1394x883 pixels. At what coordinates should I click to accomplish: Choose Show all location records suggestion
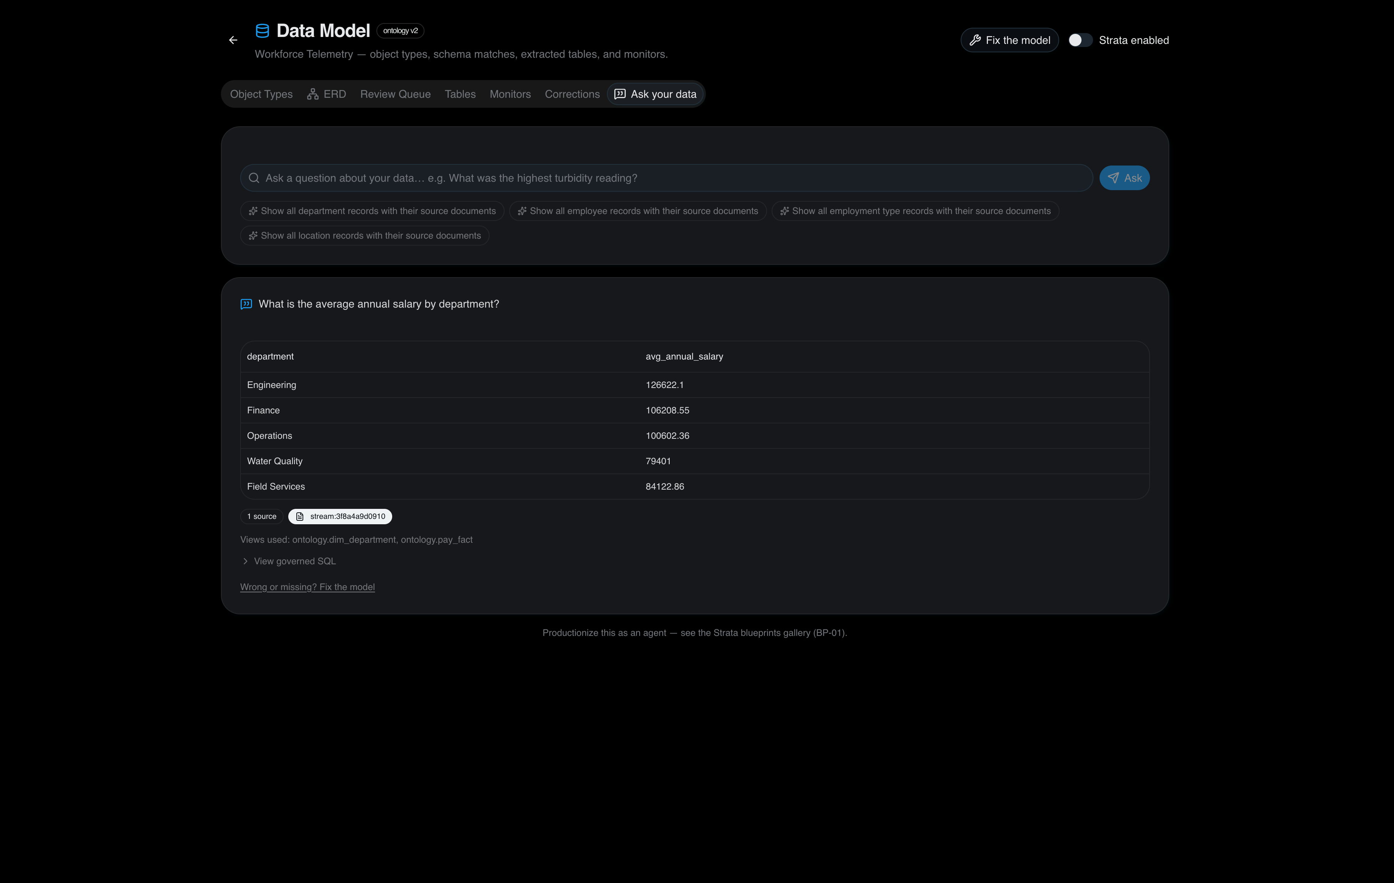coord(365,236)
